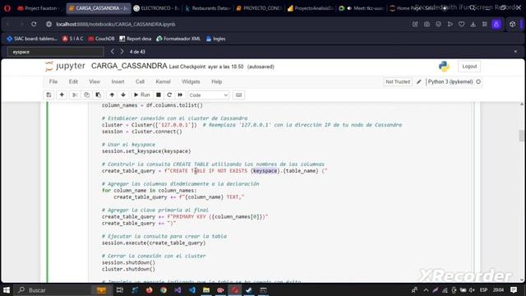The image size is (526, 296).
Task: Paste cells below icon in Jupyter toolbar
Action: 98,95
